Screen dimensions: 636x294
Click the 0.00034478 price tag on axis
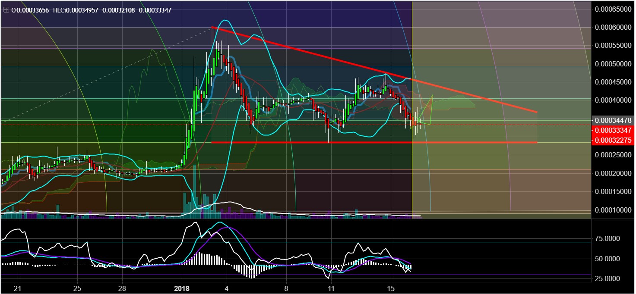click(x=613, y=121)
